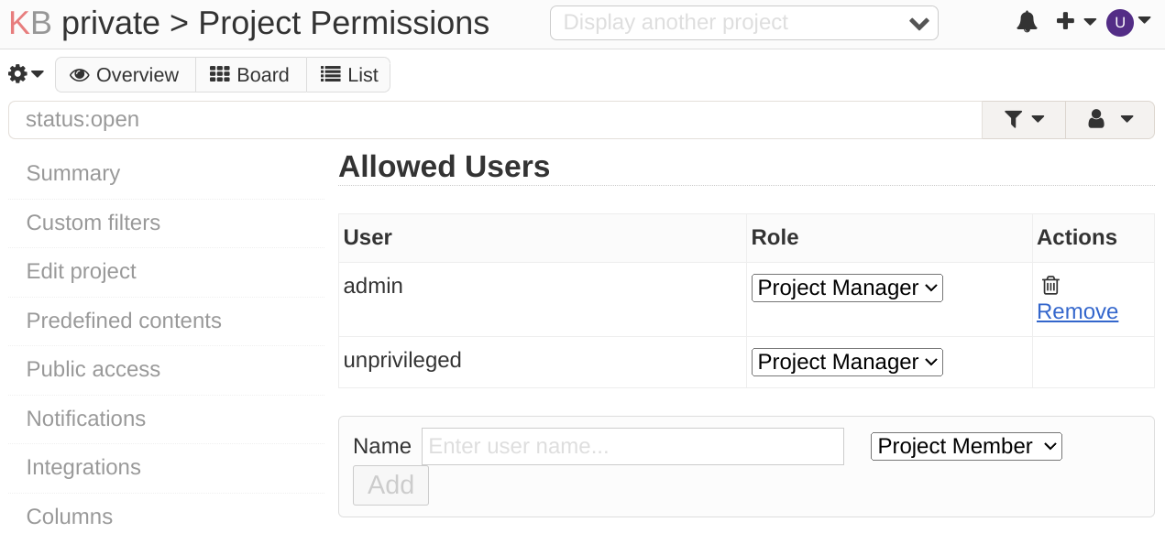Change admin's role via Project Manager dropdown
Viewport: 1165px width, 533px height.
pyautogui.click(x=846, y=288)
